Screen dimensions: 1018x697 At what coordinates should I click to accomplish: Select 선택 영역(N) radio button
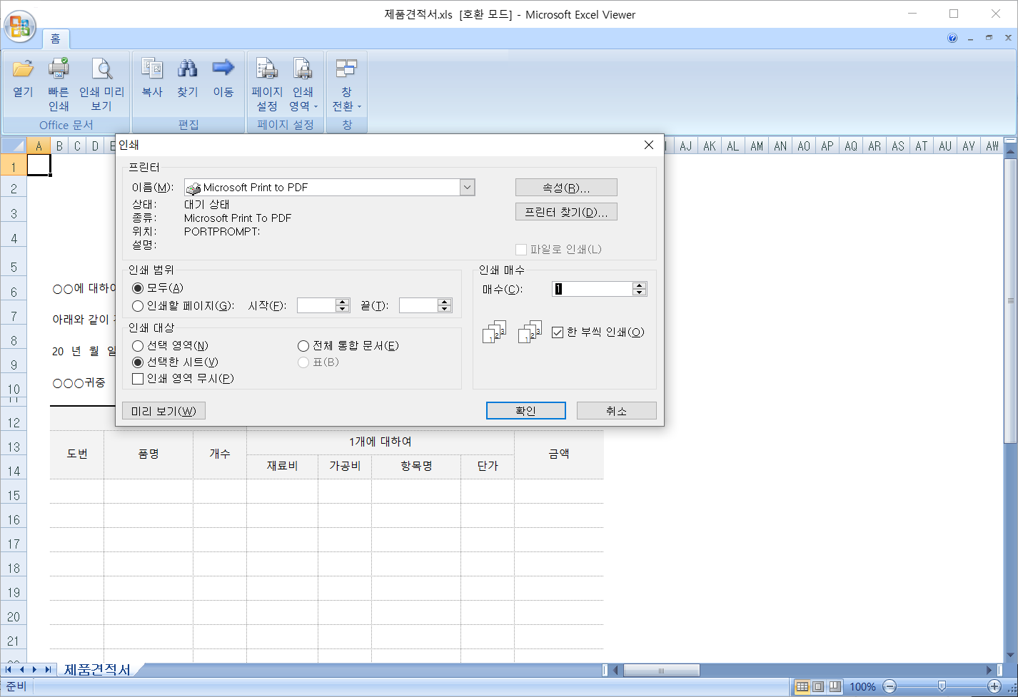coord(138,346)
